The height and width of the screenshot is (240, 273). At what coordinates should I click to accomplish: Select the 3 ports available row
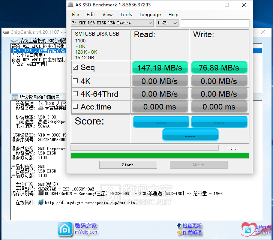pyautogui.click(x=29, y=55)
